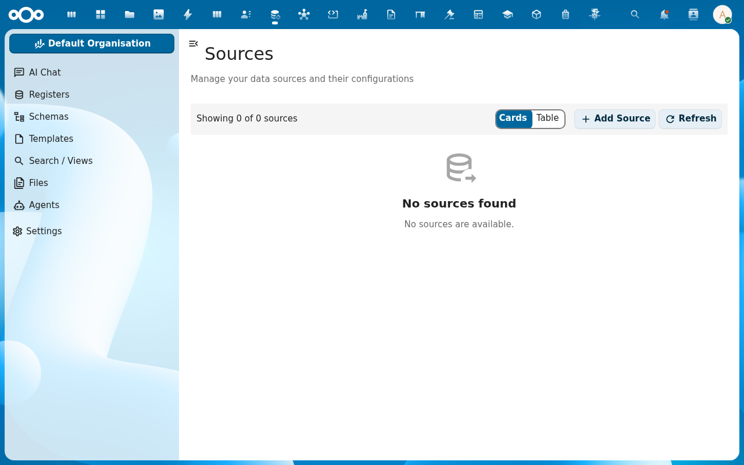744x465 pixels.
Task: Open the Activity lightning bolt app
Action: 188,15
